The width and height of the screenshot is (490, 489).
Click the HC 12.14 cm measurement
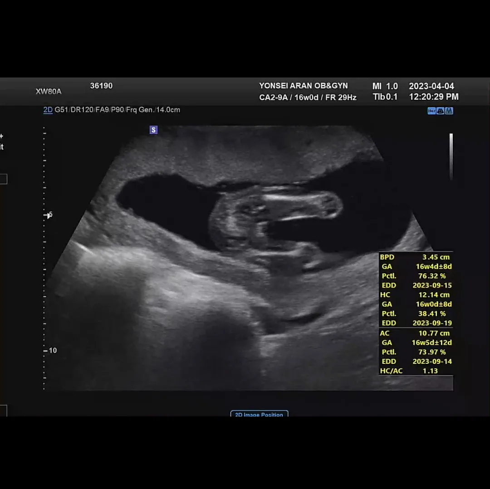tap(415, 295)
